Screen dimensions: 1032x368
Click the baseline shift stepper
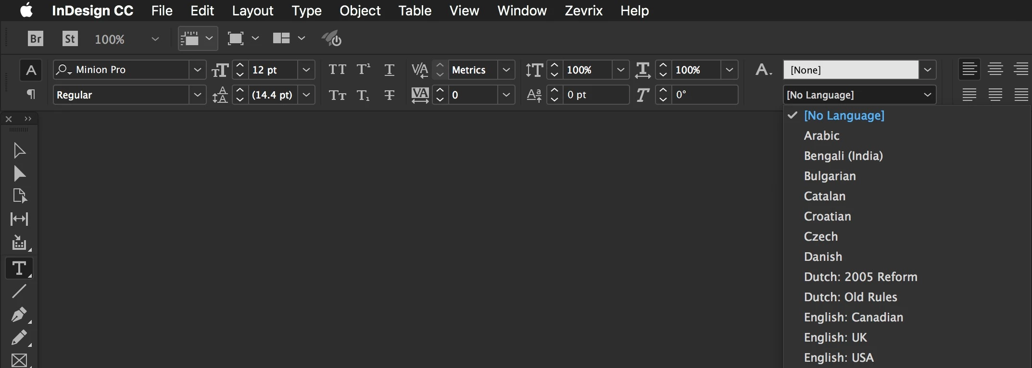click(x=554, y=95)
